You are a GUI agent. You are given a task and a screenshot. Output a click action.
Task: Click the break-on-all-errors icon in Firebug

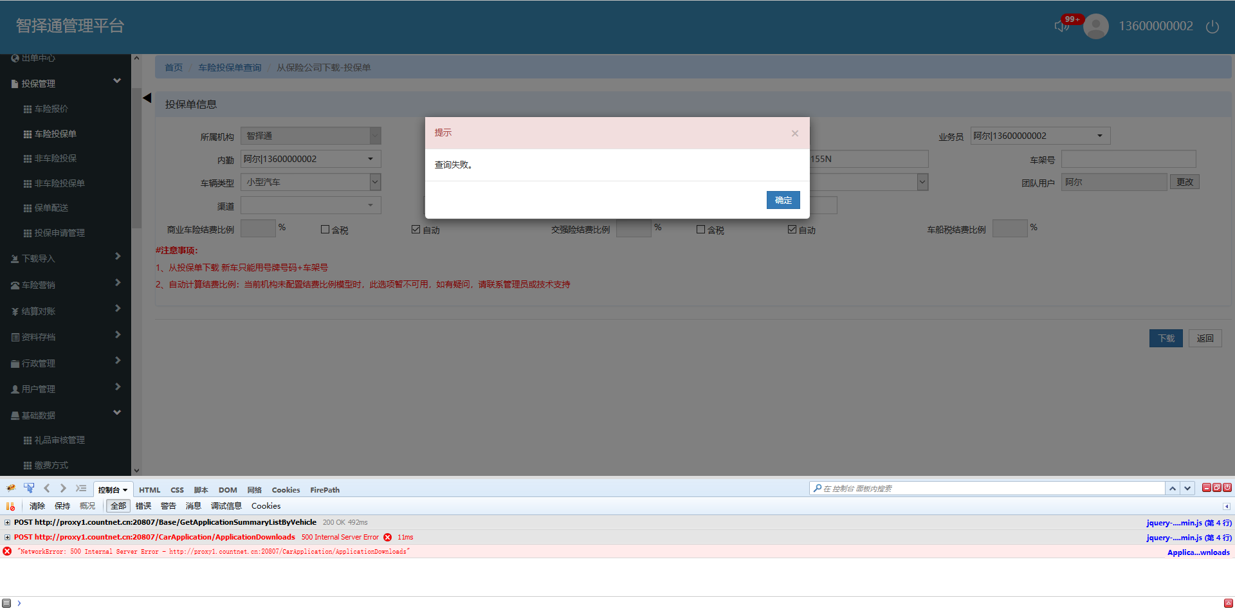(x=10, y=506)
